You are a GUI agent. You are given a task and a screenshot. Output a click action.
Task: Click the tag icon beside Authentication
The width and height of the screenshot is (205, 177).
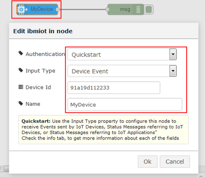click(x=21, y=53)
